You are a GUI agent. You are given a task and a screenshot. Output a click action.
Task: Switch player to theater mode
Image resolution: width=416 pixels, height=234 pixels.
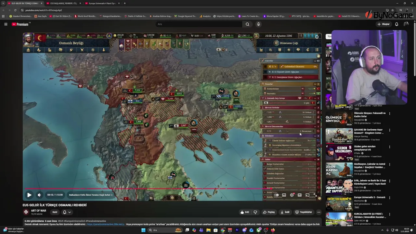pos(300,195)
